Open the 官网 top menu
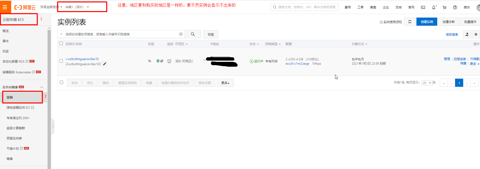Image resolution: width=480 pixels, height=169 pixels. 411,7
